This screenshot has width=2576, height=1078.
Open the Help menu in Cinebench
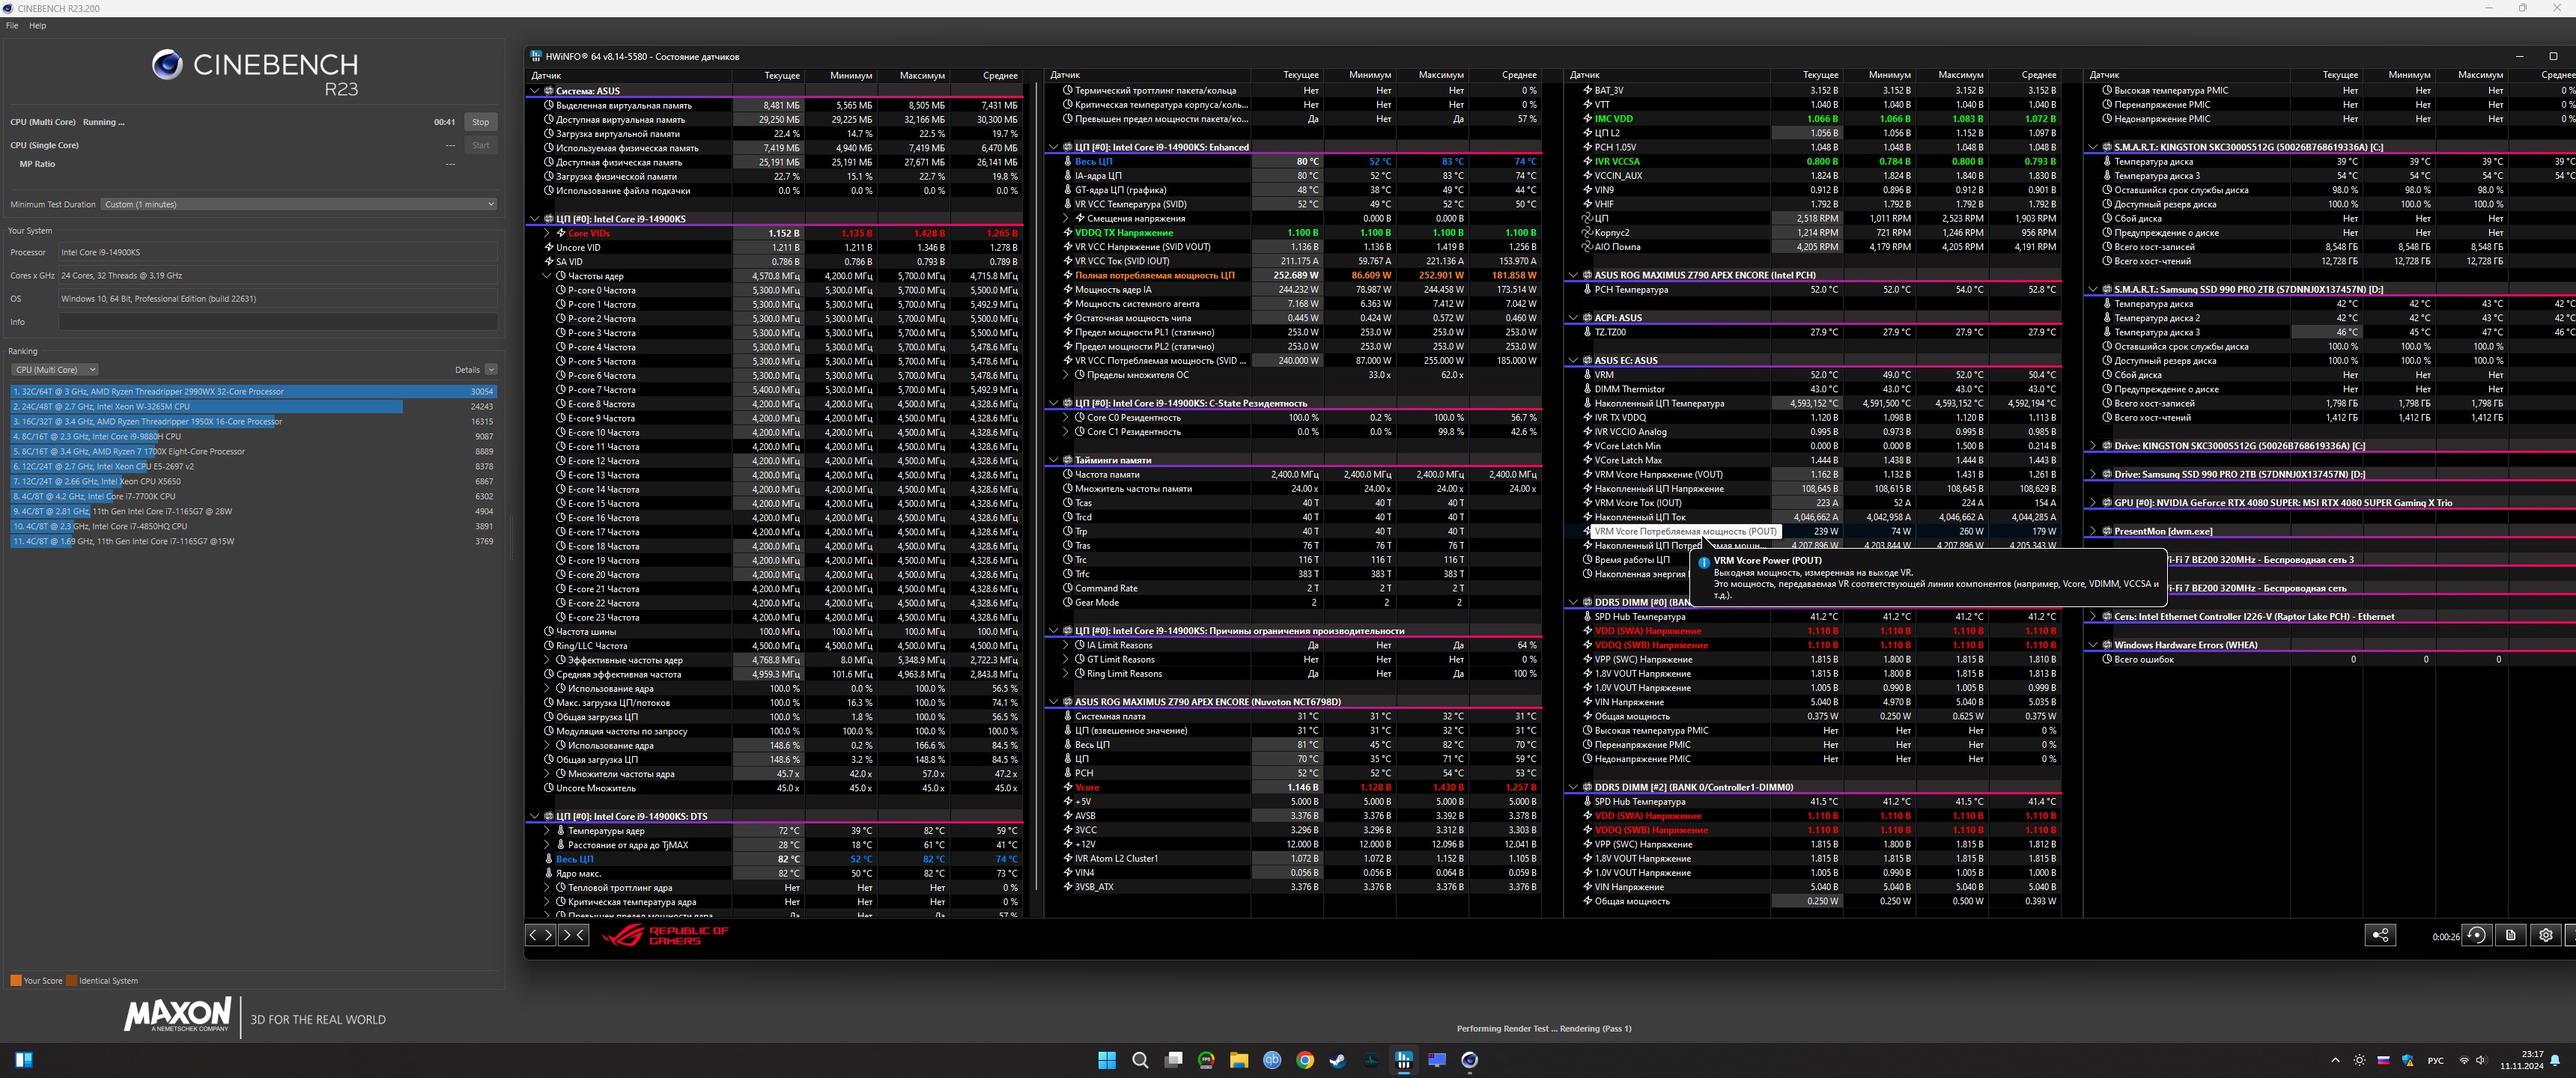[x=38, y=26]
